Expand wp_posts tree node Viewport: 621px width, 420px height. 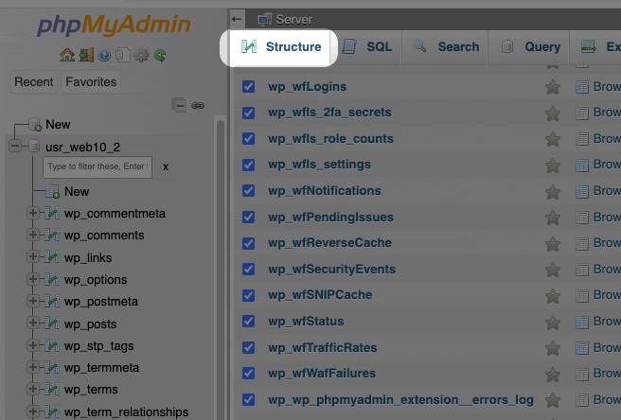coord(33,323)
